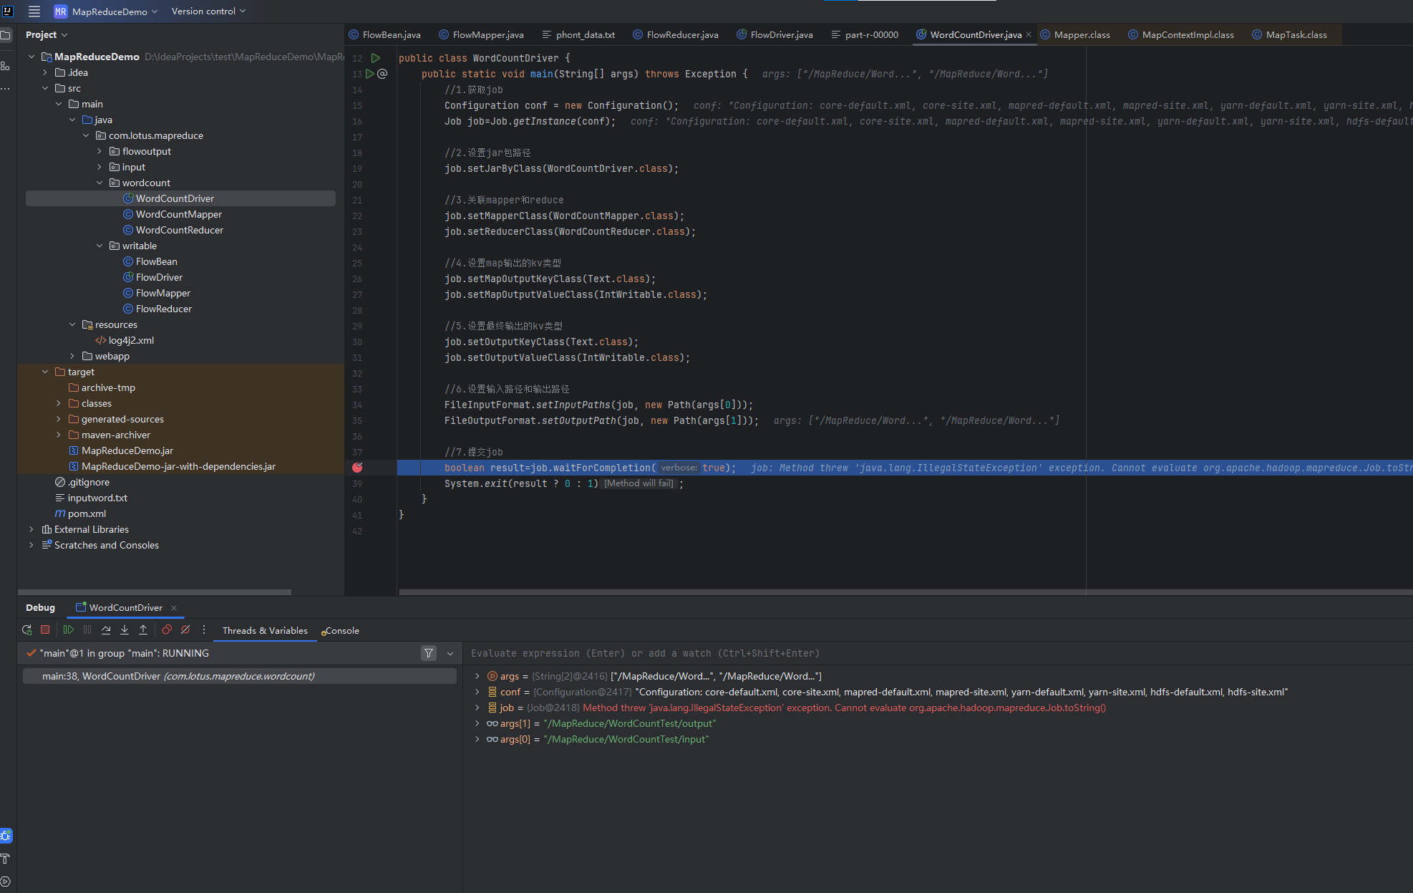Open WordCountMapper in project tree
This screenshot has height=893, width=1413.
click(x=179, y=214)
